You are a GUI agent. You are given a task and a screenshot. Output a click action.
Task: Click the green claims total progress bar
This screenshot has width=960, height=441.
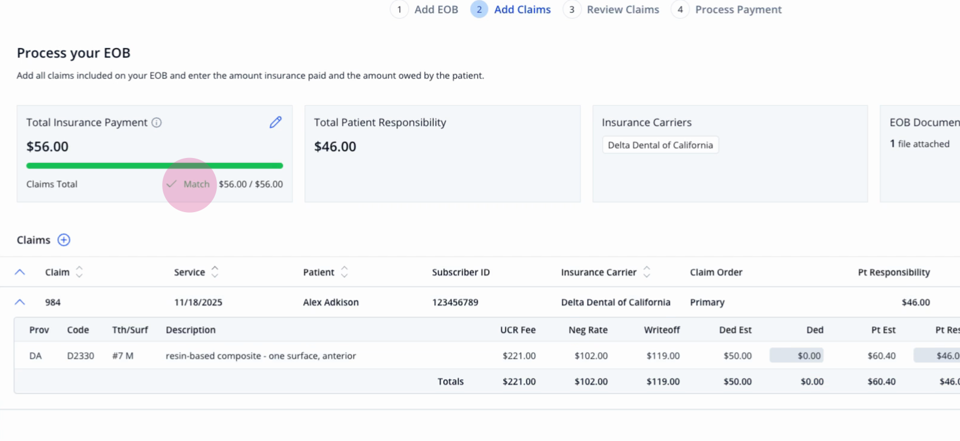pyautogui.click(x=154, y=166)
